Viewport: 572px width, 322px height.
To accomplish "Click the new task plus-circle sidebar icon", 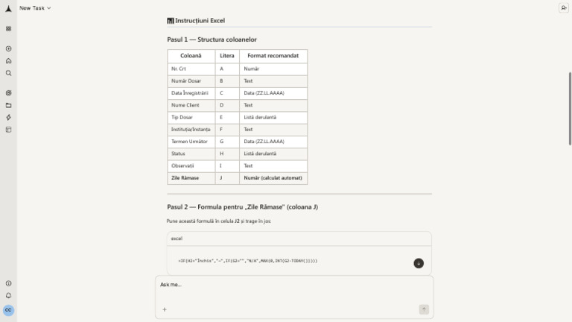I will (x=8, y=48).
